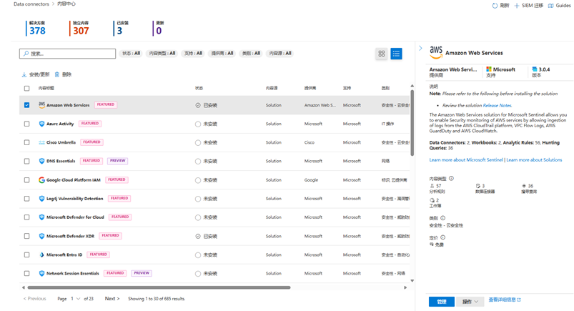Open the content type All filter
The image size is (574, 311).
pos(162,54)
